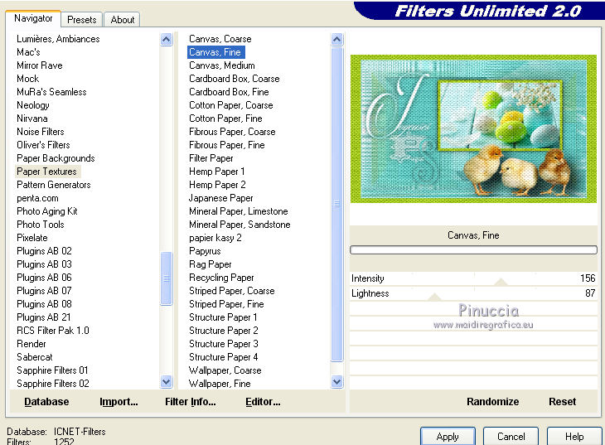Select Plugins AB 02 category
The height and width of the screenshot is (445, 605).
pos(44,251)
